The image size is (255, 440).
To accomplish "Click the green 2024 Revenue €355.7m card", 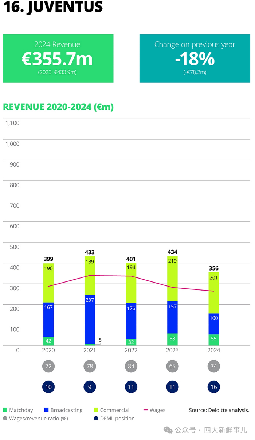I will (58, 58).
